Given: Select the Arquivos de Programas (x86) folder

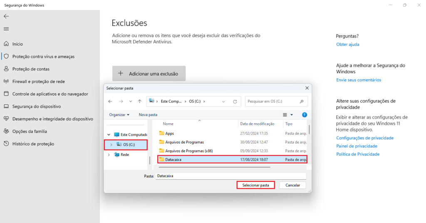Looking at the screenshot, I should (189, 151).
